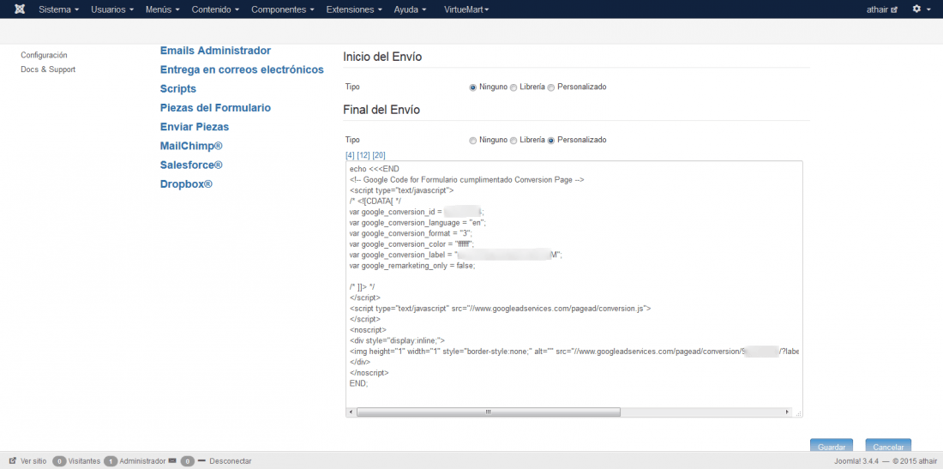Click the Ver sitio external icon

point(13,461)
